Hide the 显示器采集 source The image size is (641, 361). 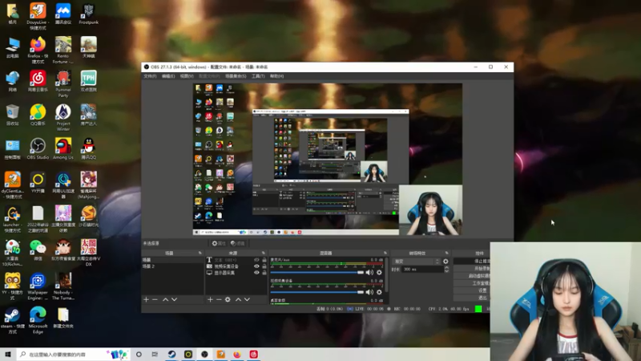[x=256, y=273]
